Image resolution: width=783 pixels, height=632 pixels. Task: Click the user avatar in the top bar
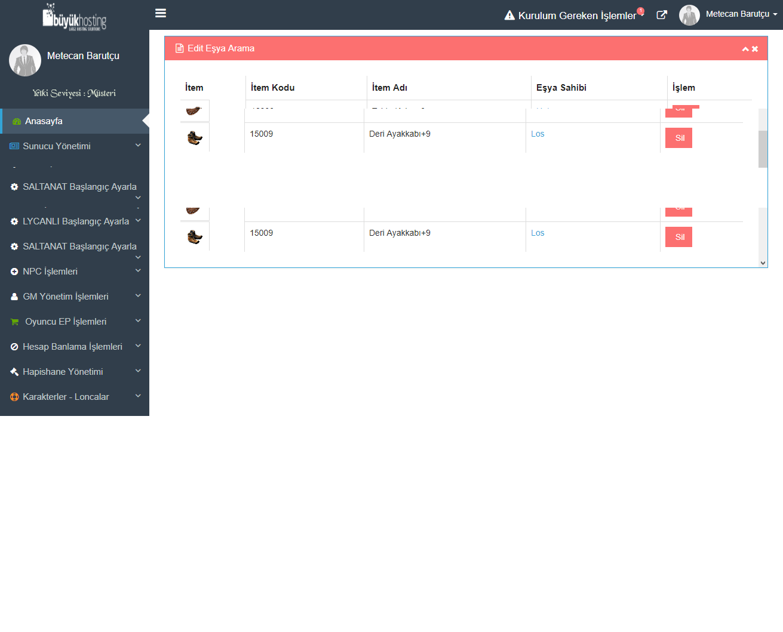[x=689, y=15]
